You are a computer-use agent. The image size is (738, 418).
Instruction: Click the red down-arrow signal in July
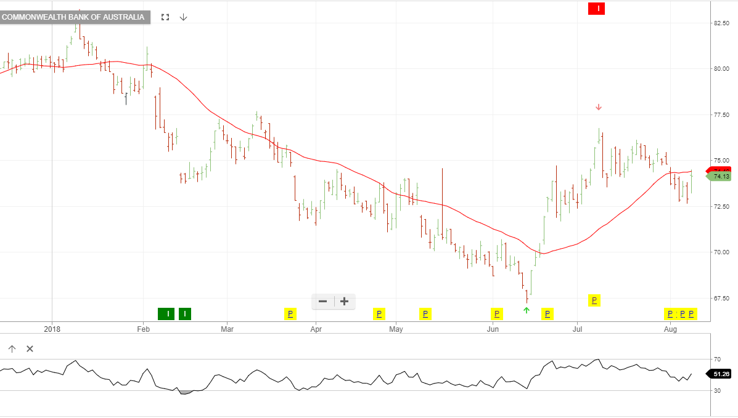tap(599, 107)
